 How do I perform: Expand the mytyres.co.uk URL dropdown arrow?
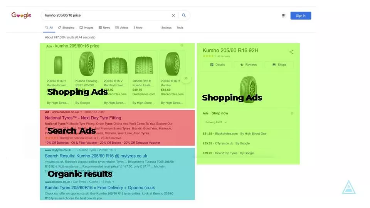(x=115, y=150)
